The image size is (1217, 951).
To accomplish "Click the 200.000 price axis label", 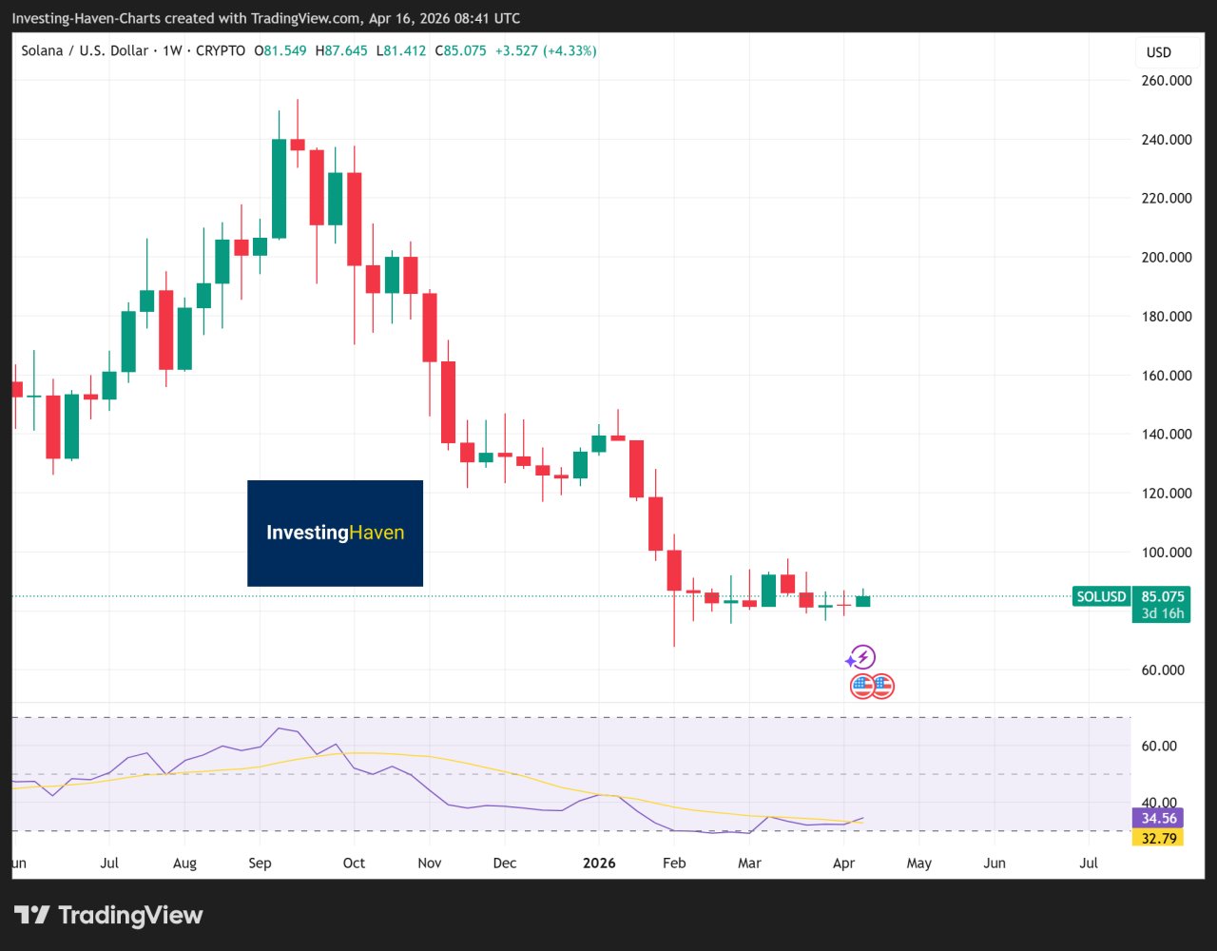I will 1167,258.
